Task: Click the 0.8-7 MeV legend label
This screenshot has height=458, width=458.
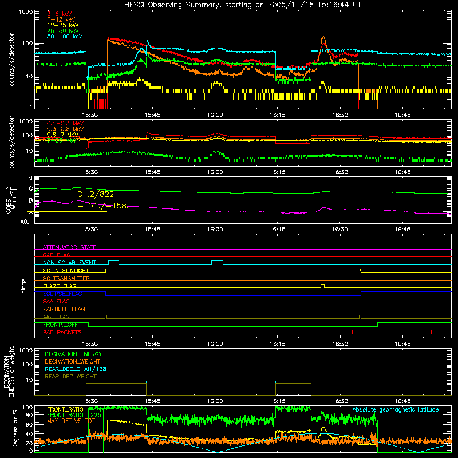Action: (x=62, y=135)
